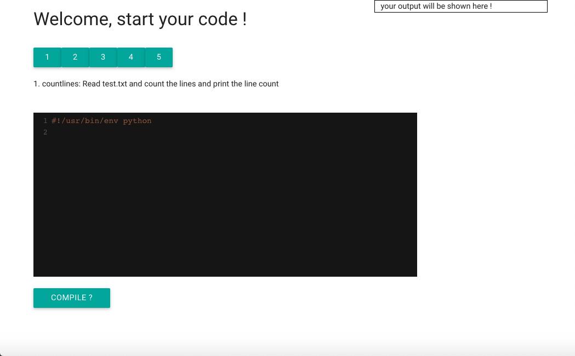Image resolution: width=575 pixels, height=356 pixels.
Task: Click line number 1 in the editor gutter
Action: 45,121
